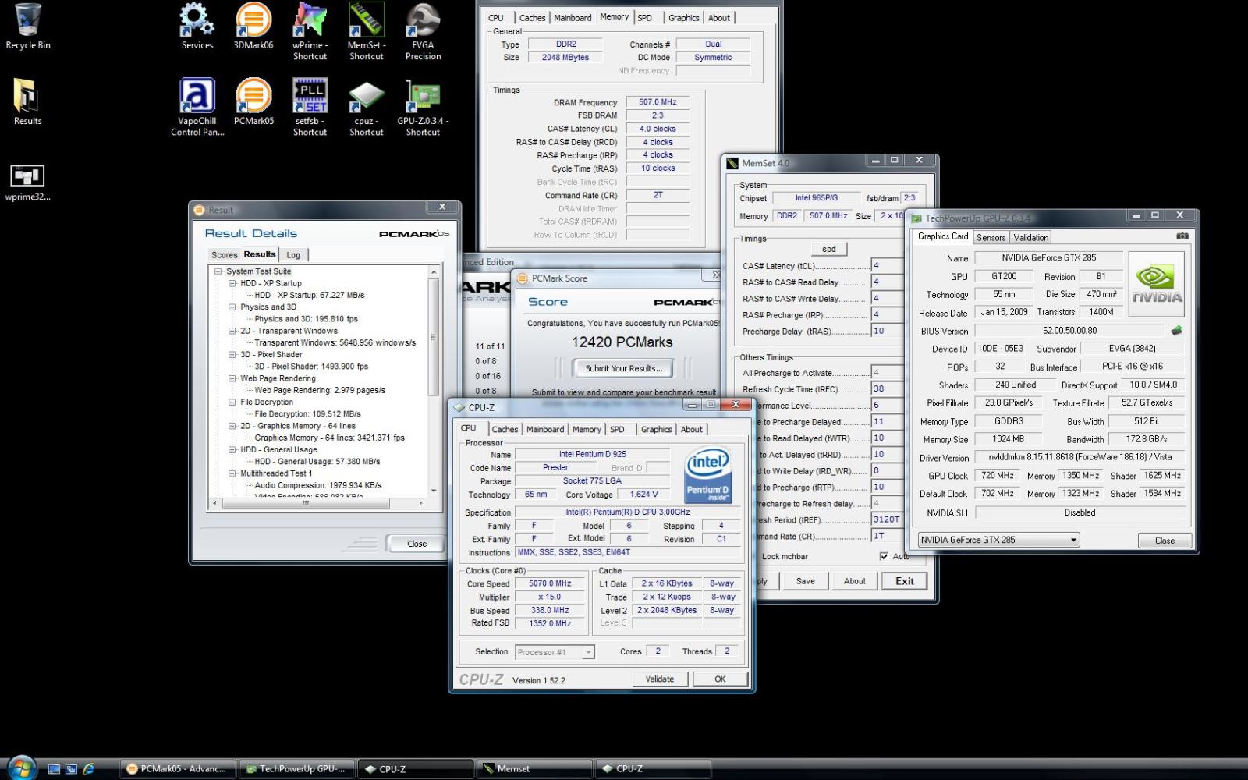Launch Internet Explorer from quick launch
The width and height of the screenshot is (1248, 780).
tap(88, 768)
